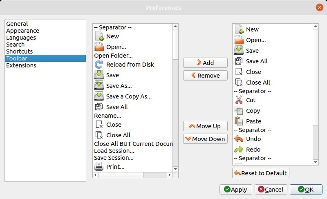Image resolution: width=327 pixels, height=199 pixels.
Task: Click the Cut scissors icon
Action: tap(239, 100)
